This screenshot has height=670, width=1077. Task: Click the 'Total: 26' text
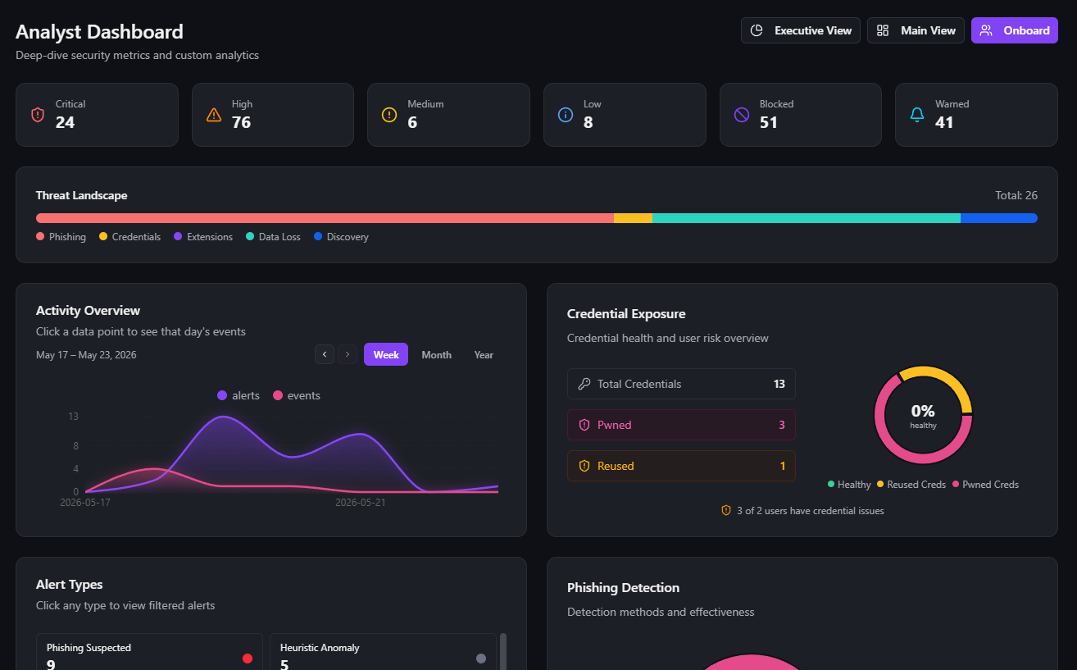1016,195
